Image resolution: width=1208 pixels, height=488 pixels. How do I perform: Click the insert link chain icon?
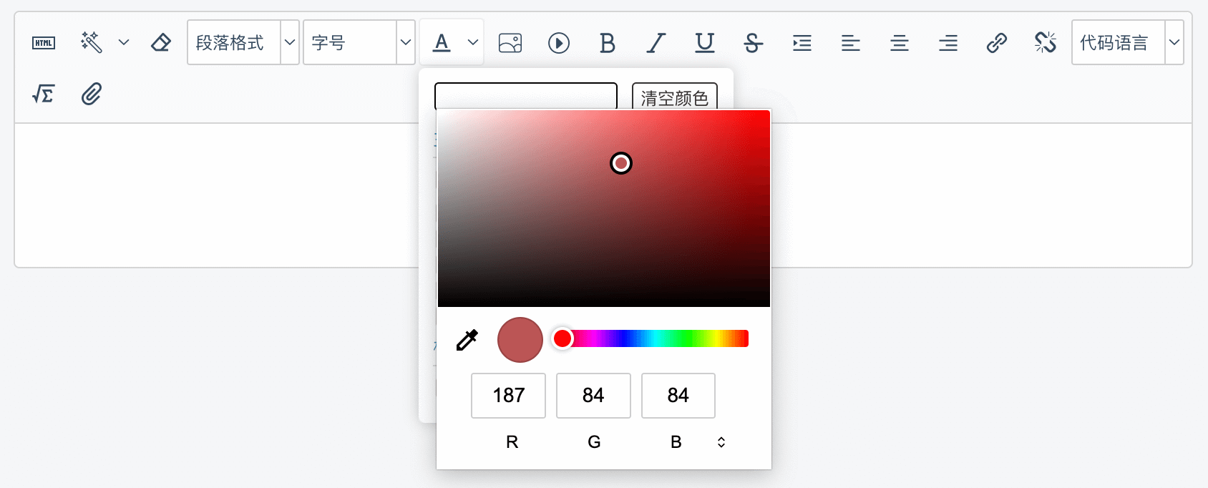coord(997,43)
